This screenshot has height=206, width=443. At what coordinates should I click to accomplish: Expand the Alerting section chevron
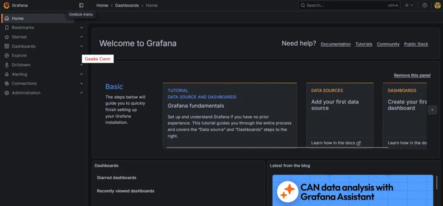click(81, 74)
